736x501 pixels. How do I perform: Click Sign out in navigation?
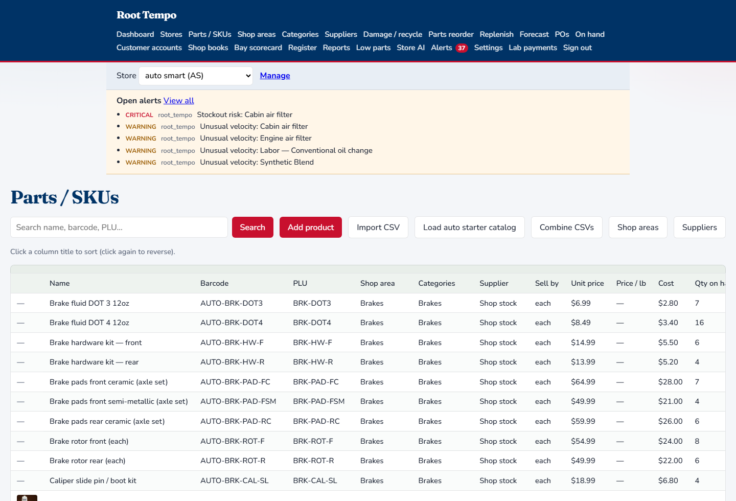578,48
